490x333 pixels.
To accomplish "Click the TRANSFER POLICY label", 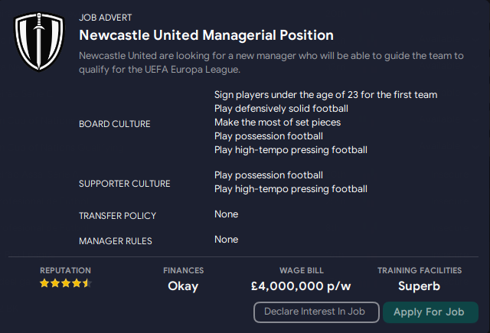I will [x=117, y=216].
